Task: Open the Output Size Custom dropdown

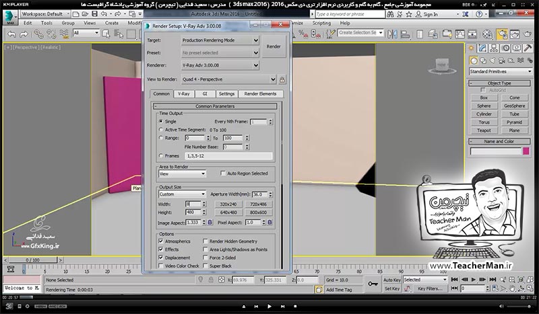Action: pos(182,194)
